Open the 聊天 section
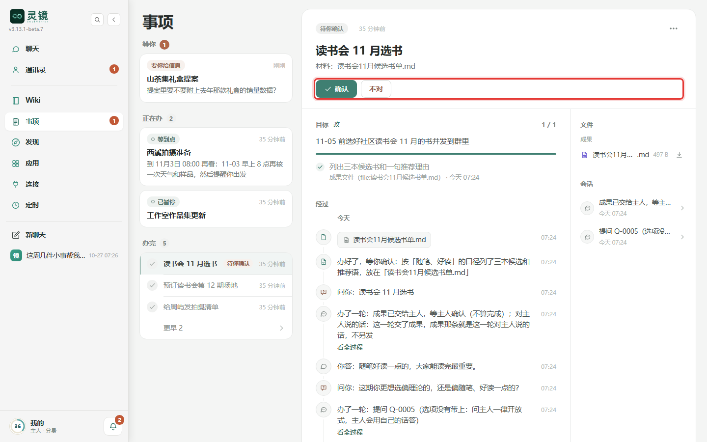This screenshot has height=442, width=707. 64,49
